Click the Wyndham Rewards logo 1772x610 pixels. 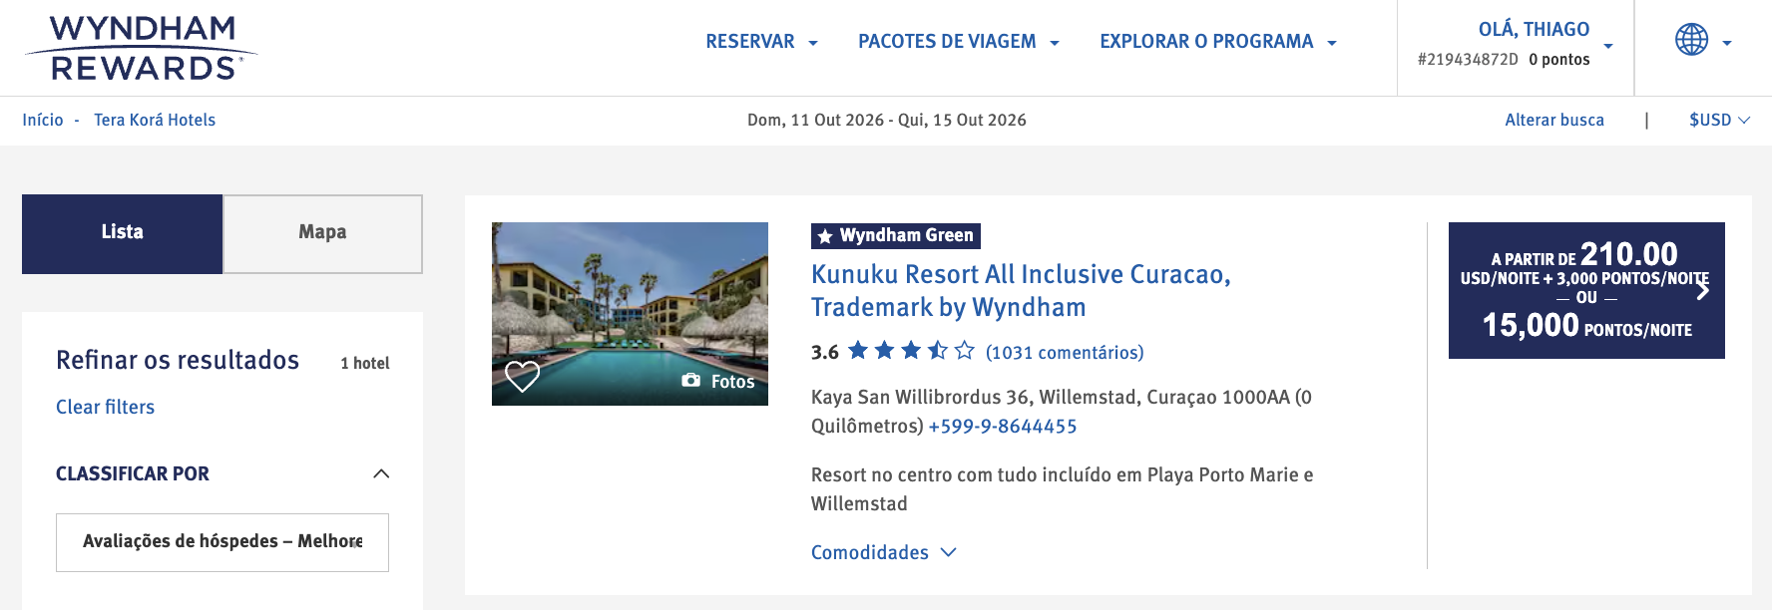[x=141, y=48]
